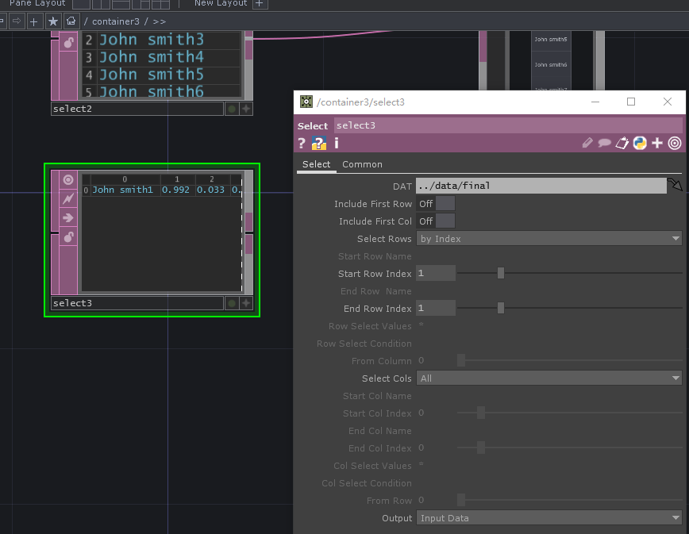Click the add parameter page plus icon
This screenshot has height=534, width=689.
point(656,143)
